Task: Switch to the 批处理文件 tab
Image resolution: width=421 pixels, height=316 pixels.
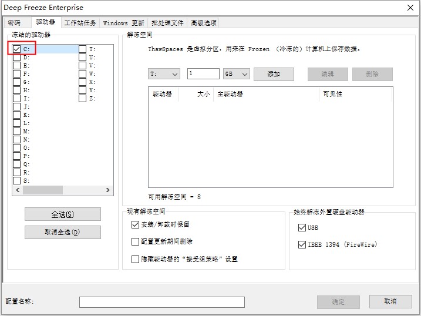Action: click(x=167, y=23)
